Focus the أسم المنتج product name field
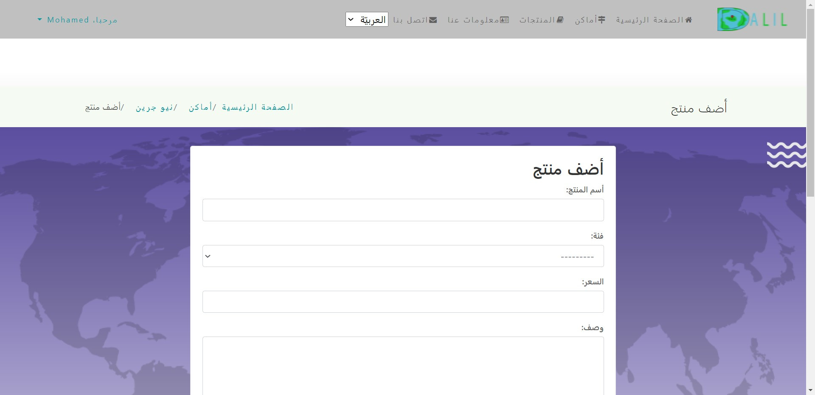 [402, 210]
